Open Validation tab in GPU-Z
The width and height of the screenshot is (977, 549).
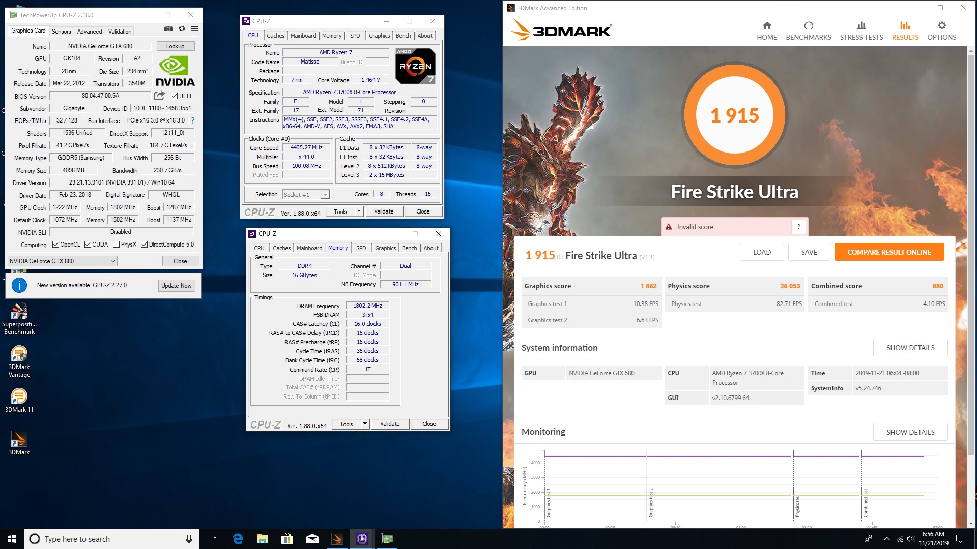coord(120,32)
